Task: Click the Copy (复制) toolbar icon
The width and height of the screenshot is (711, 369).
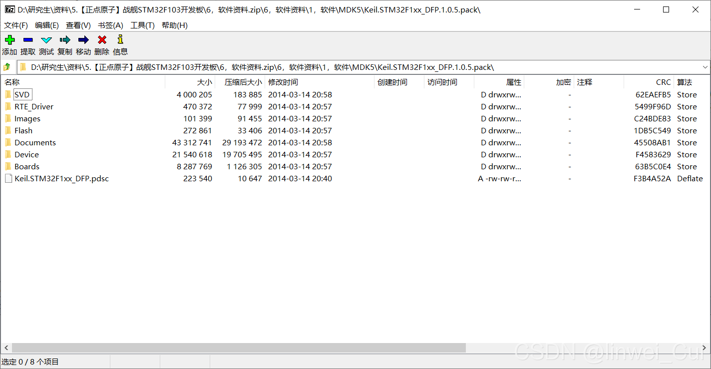Action: (65, 40)
